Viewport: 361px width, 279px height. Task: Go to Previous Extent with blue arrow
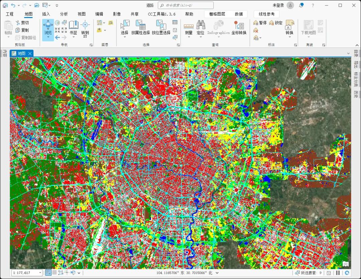point(57,38)
